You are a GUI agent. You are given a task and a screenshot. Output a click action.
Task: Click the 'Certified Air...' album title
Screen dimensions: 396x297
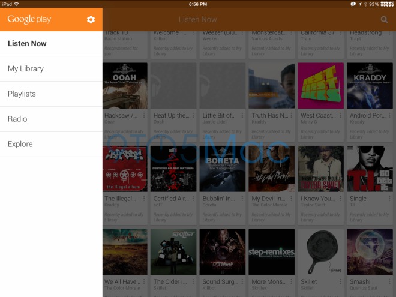(171, 199)
